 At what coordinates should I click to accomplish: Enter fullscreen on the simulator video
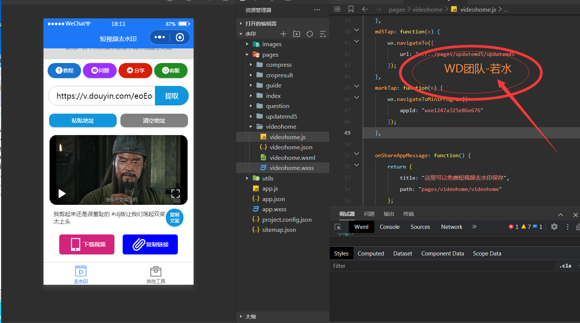click(x=176, y=194)
